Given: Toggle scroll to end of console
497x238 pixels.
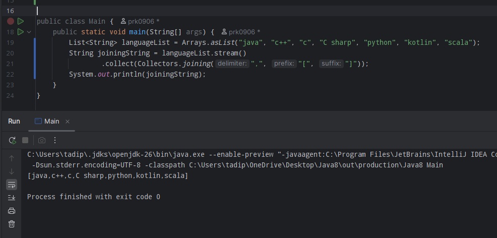Looking at the screenshot, I should (12, 198).
